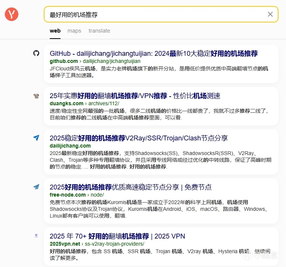Open the free-node.com node/ URL

pos(77,195)
